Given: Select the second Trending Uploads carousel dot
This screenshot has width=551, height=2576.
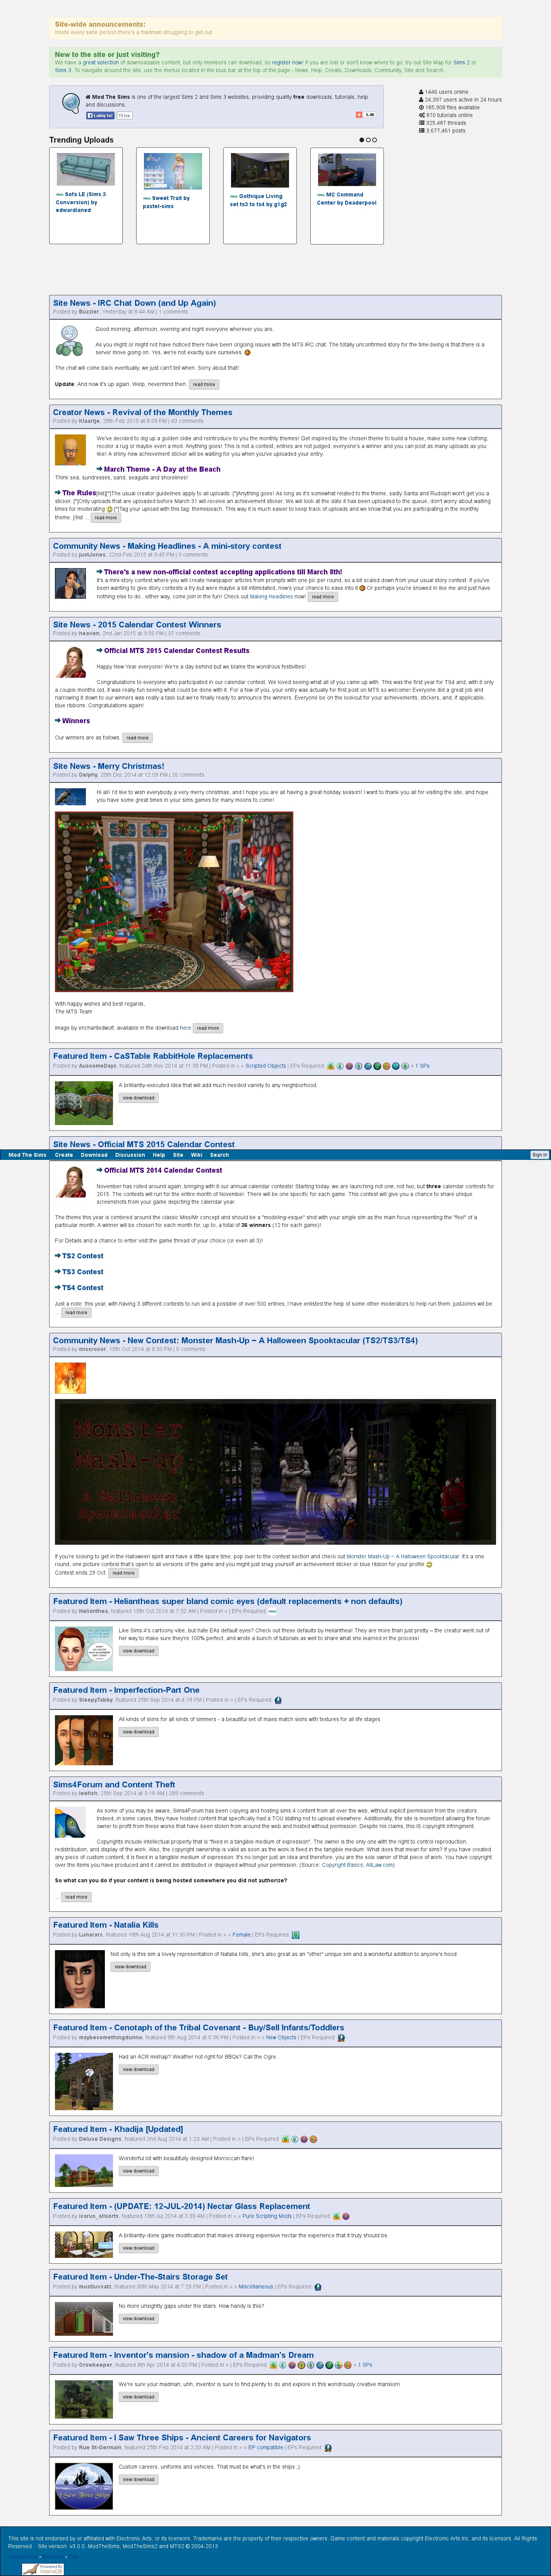Looking at the screenshot, I should tap(368, 140).
